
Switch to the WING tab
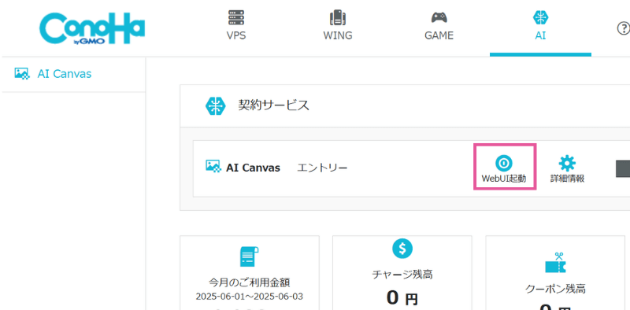pyautogui.click(x=338, y=26)
